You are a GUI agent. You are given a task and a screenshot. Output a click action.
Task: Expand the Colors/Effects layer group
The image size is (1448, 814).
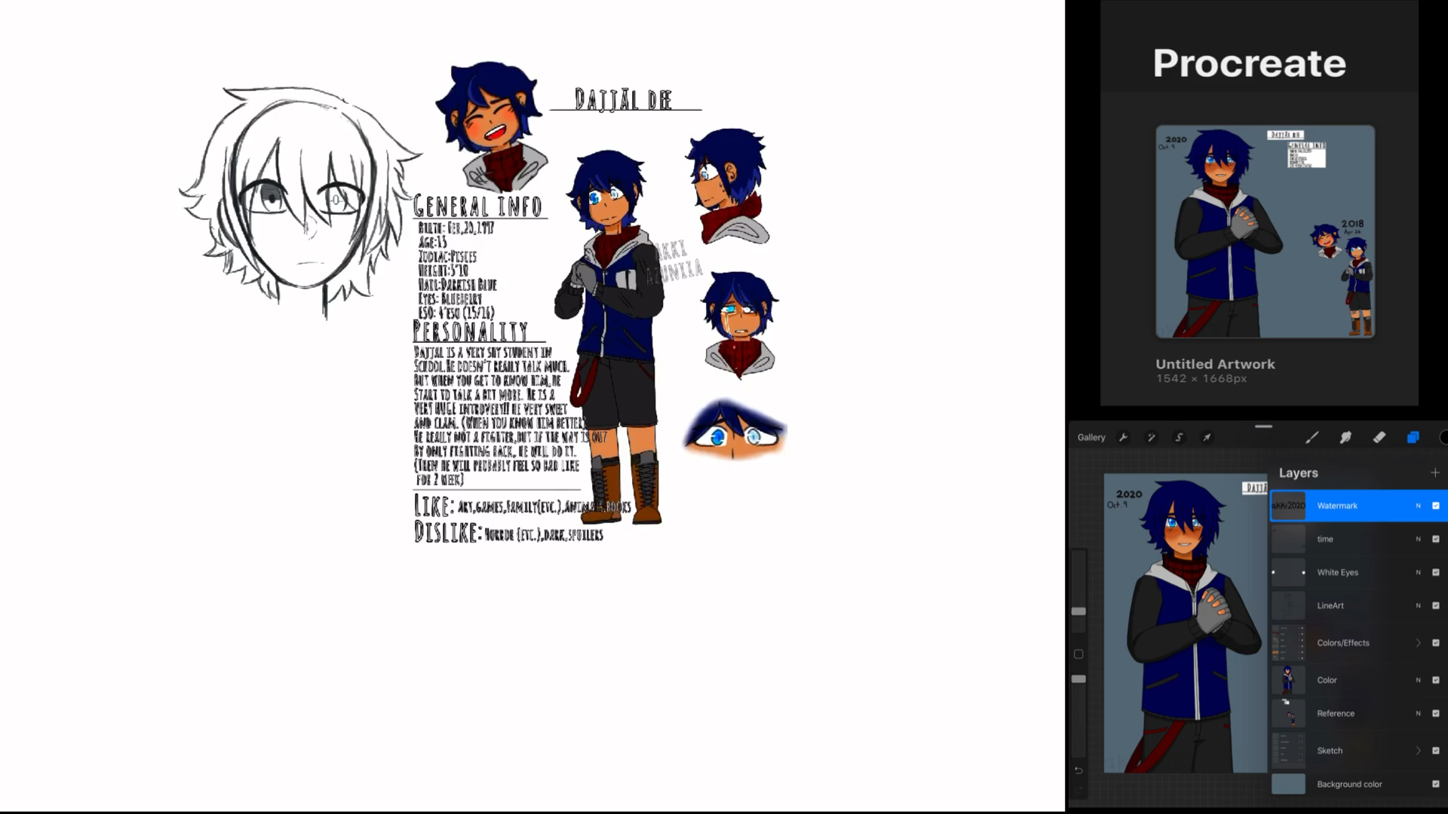click(x=1419, y=643)
